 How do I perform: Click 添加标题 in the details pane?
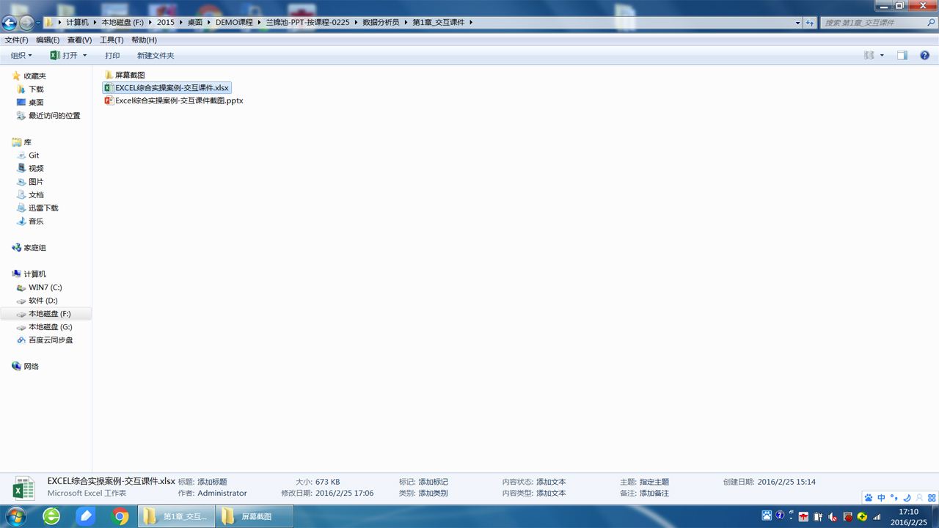point(212,483)
